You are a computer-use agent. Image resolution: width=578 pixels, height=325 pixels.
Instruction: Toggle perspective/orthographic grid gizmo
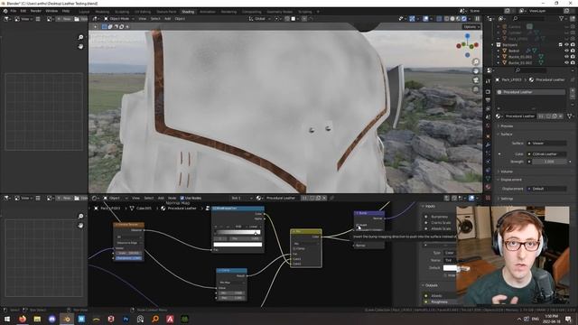(476, 89)
